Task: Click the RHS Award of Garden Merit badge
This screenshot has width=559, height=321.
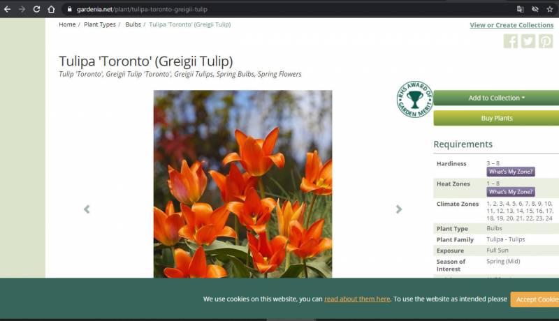Action: (x=414, y=99)
